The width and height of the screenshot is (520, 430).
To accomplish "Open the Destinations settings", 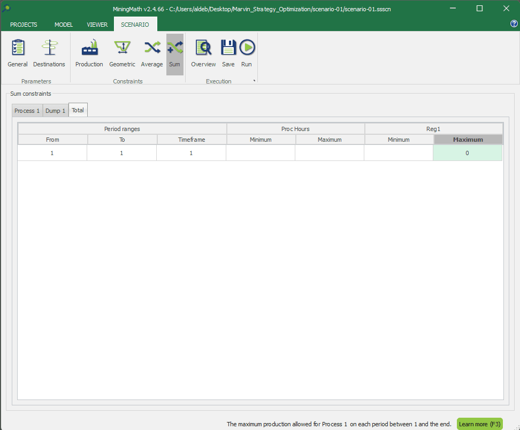I will (x=49, y=53).
